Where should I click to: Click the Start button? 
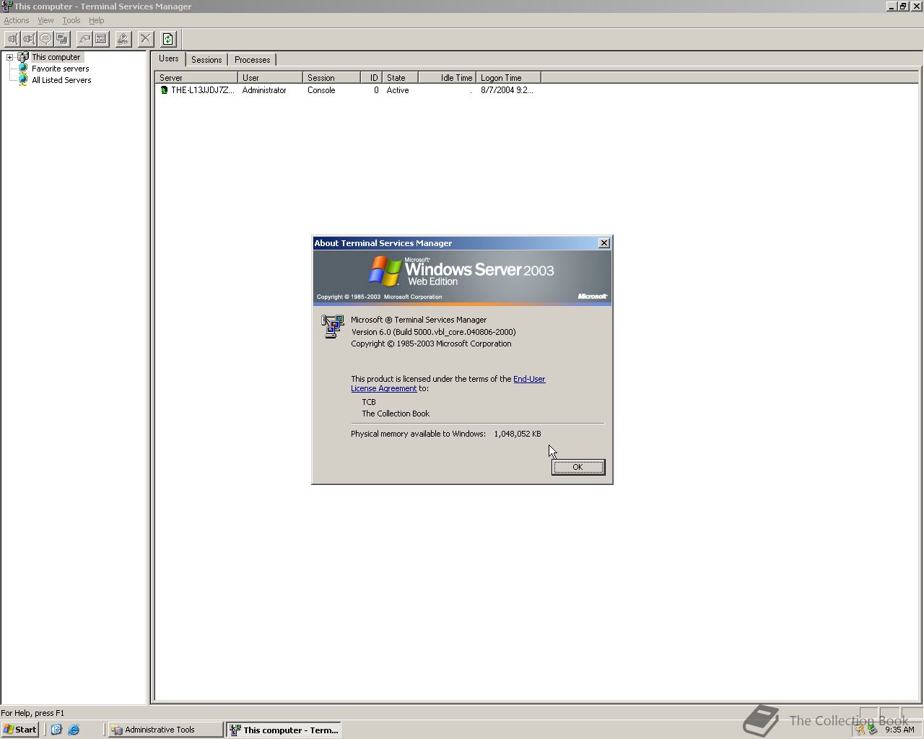click(20, 730)
